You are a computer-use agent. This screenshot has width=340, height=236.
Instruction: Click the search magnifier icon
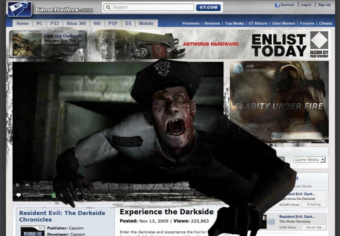pyautogui.click(x=108, y=7)
